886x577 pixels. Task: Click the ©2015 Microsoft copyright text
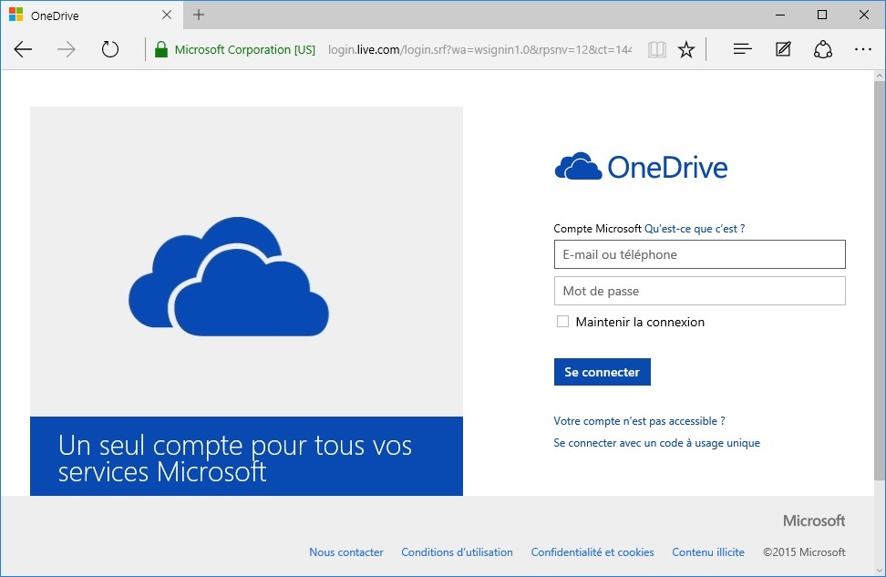(x=804, y=552)
